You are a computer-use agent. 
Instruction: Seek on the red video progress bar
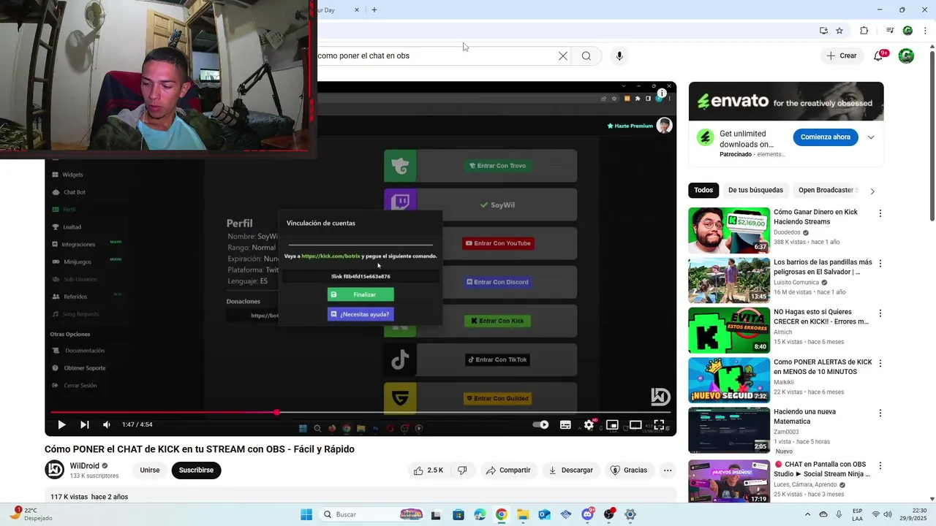coord(361,412)
